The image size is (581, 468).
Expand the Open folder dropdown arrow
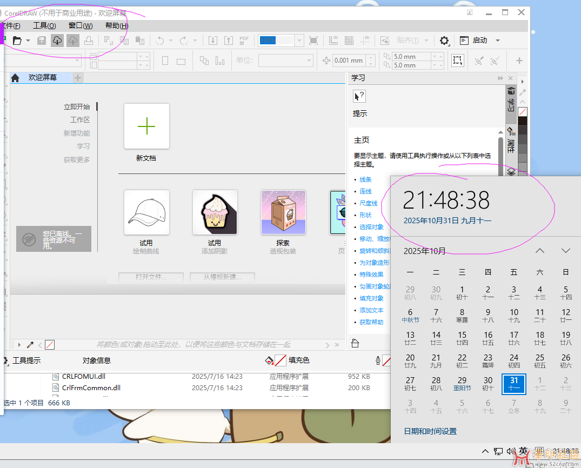tap(28, 41)
